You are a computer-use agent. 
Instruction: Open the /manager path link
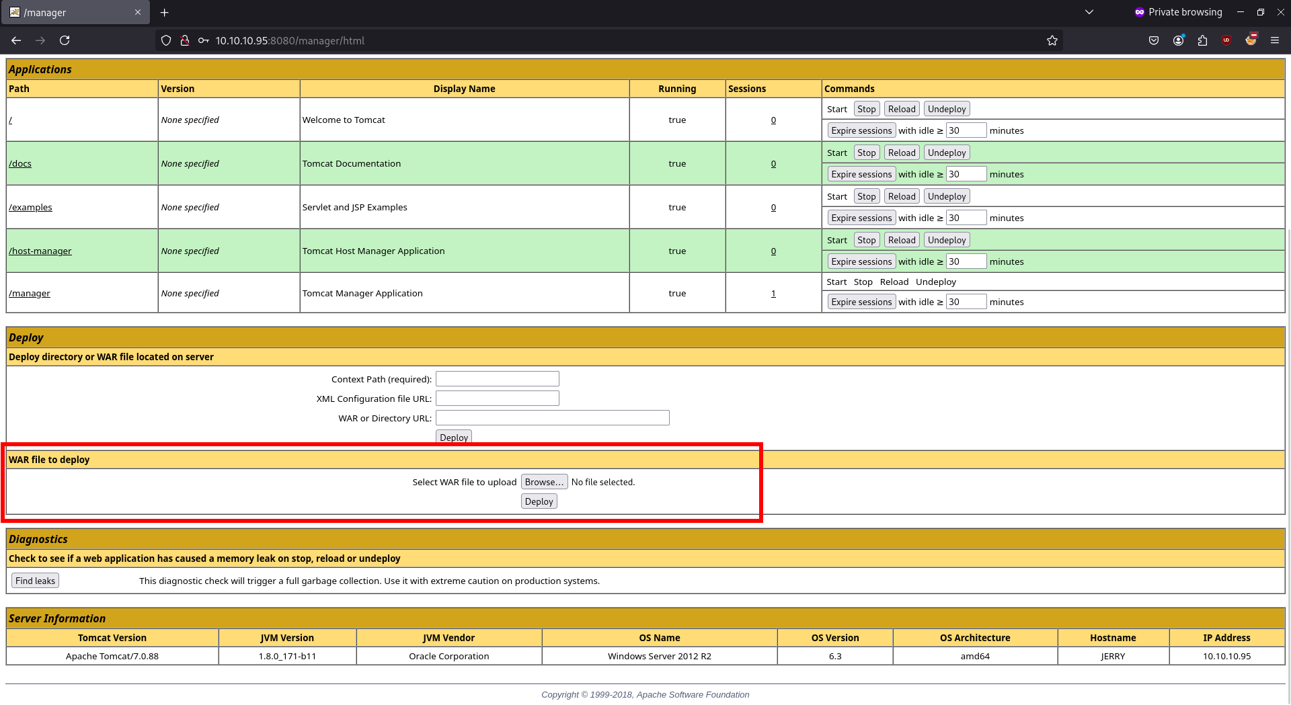30,293
